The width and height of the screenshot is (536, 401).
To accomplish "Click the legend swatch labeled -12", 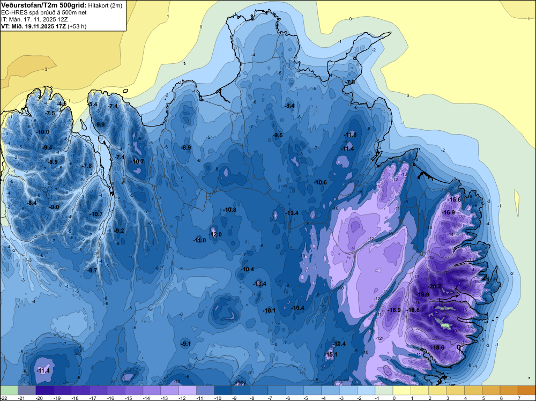I will 188,390.
